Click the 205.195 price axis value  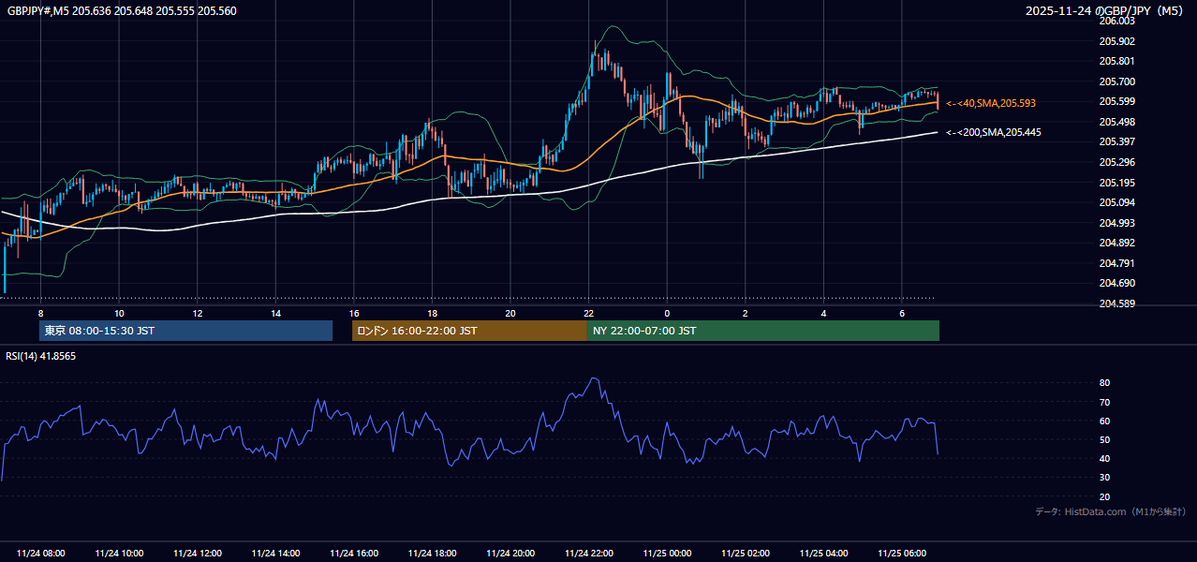1116,183
